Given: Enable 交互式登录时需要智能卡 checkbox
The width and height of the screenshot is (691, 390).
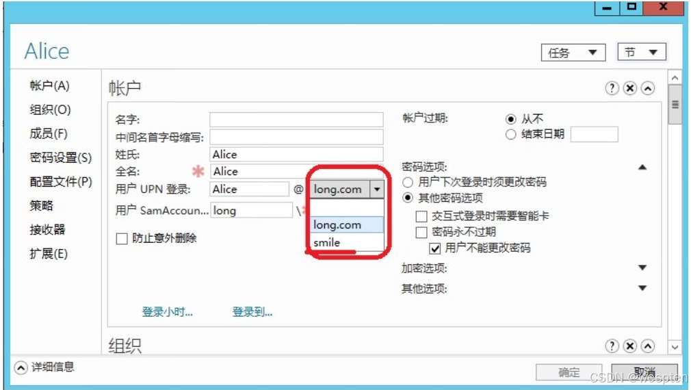Looking at the screenshot, I should 421,216.
